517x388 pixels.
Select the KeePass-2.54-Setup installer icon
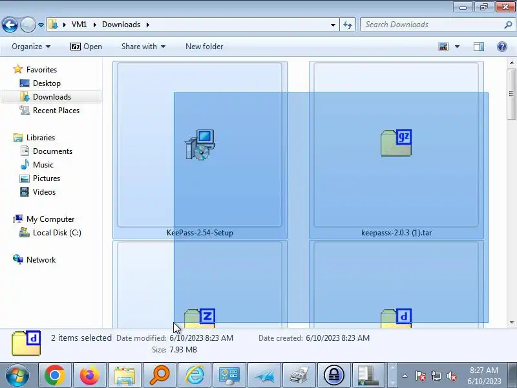click(x=200, y=144)
